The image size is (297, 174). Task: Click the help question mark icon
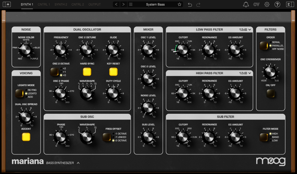click(x=277, y=4)
